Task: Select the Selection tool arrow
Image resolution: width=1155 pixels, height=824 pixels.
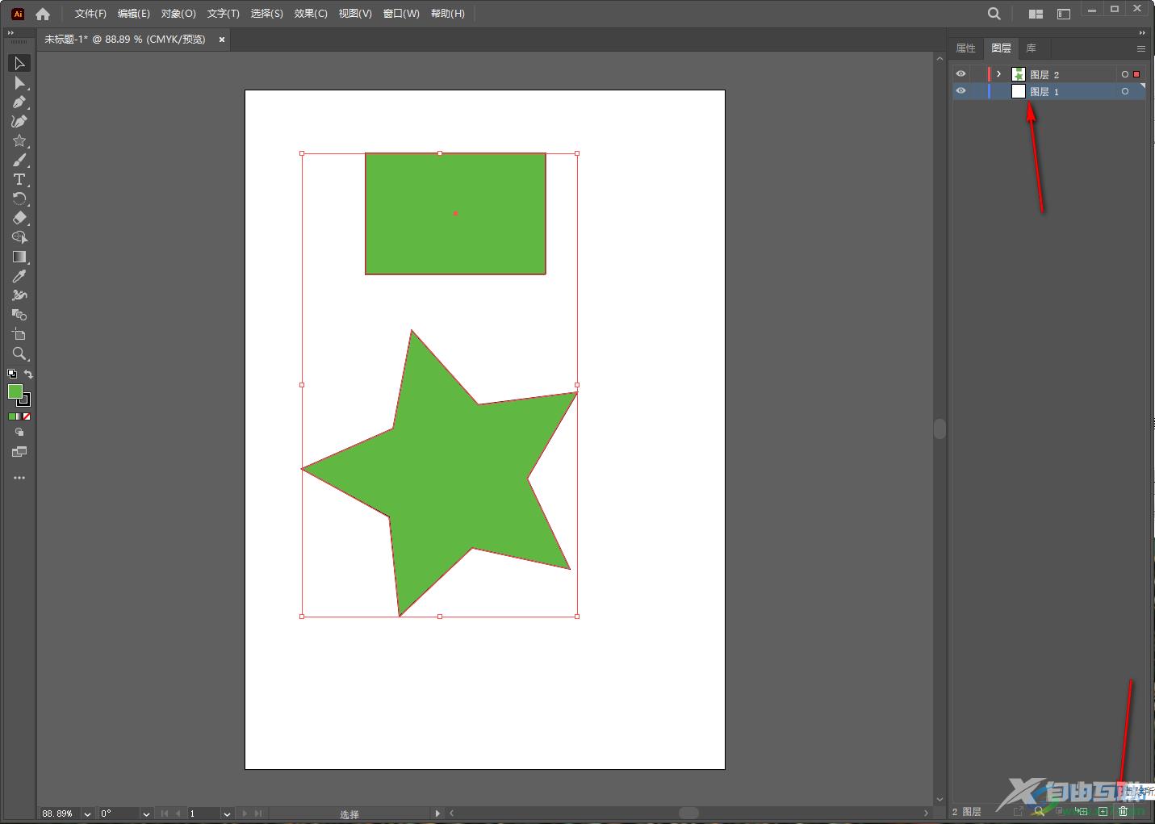Action: point(19,63)
